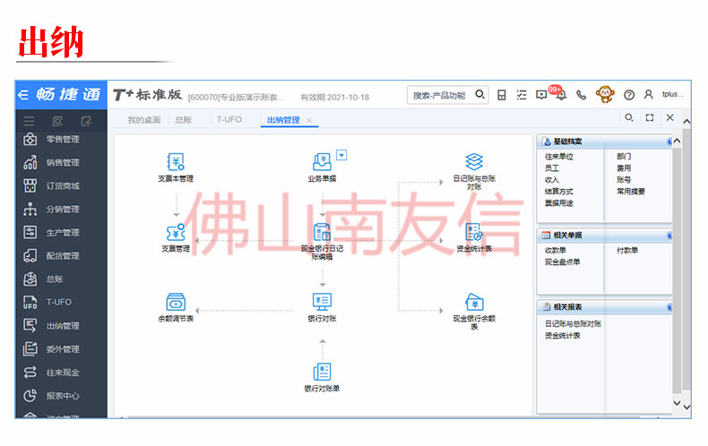Open 销售管理 in the sidebar

(x=62, y=162)
